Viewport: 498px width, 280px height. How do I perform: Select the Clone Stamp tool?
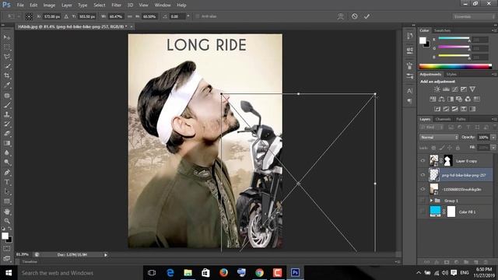(x=7, y=114)
